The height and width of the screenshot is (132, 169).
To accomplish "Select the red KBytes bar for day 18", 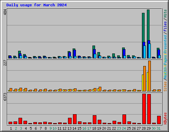I will tap(94, 120).
